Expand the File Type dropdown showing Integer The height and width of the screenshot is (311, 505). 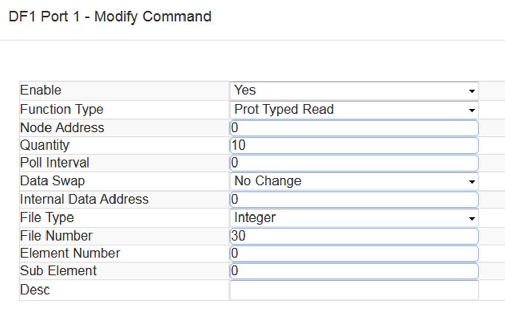354,218
